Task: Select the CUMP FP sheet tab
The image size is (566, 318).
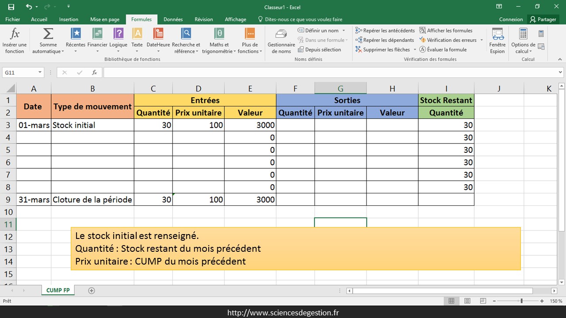Action: (x=58, y=291)
